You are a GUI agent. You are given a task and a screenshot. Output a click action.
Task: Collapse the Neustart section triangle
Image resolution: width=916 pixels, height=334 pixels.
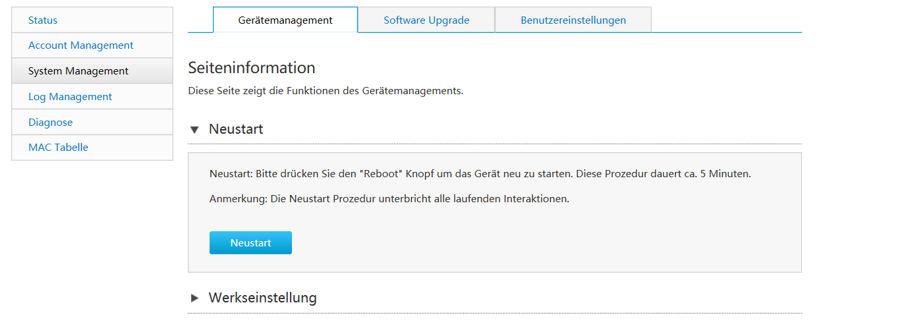coord(194,130)
